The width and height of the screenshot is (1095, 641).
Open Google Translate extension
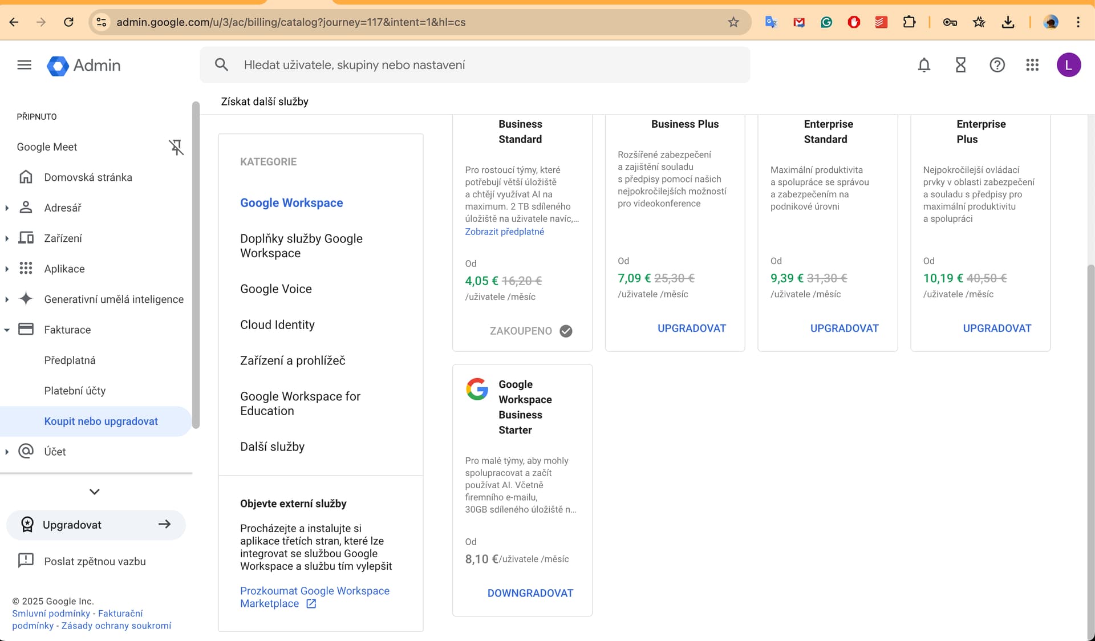tap(771, 22)
